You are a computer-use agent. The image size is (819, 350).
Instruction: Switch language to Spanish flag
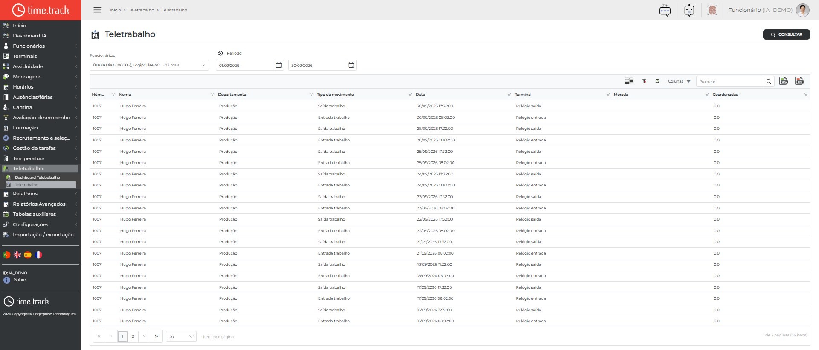(28, 255)
